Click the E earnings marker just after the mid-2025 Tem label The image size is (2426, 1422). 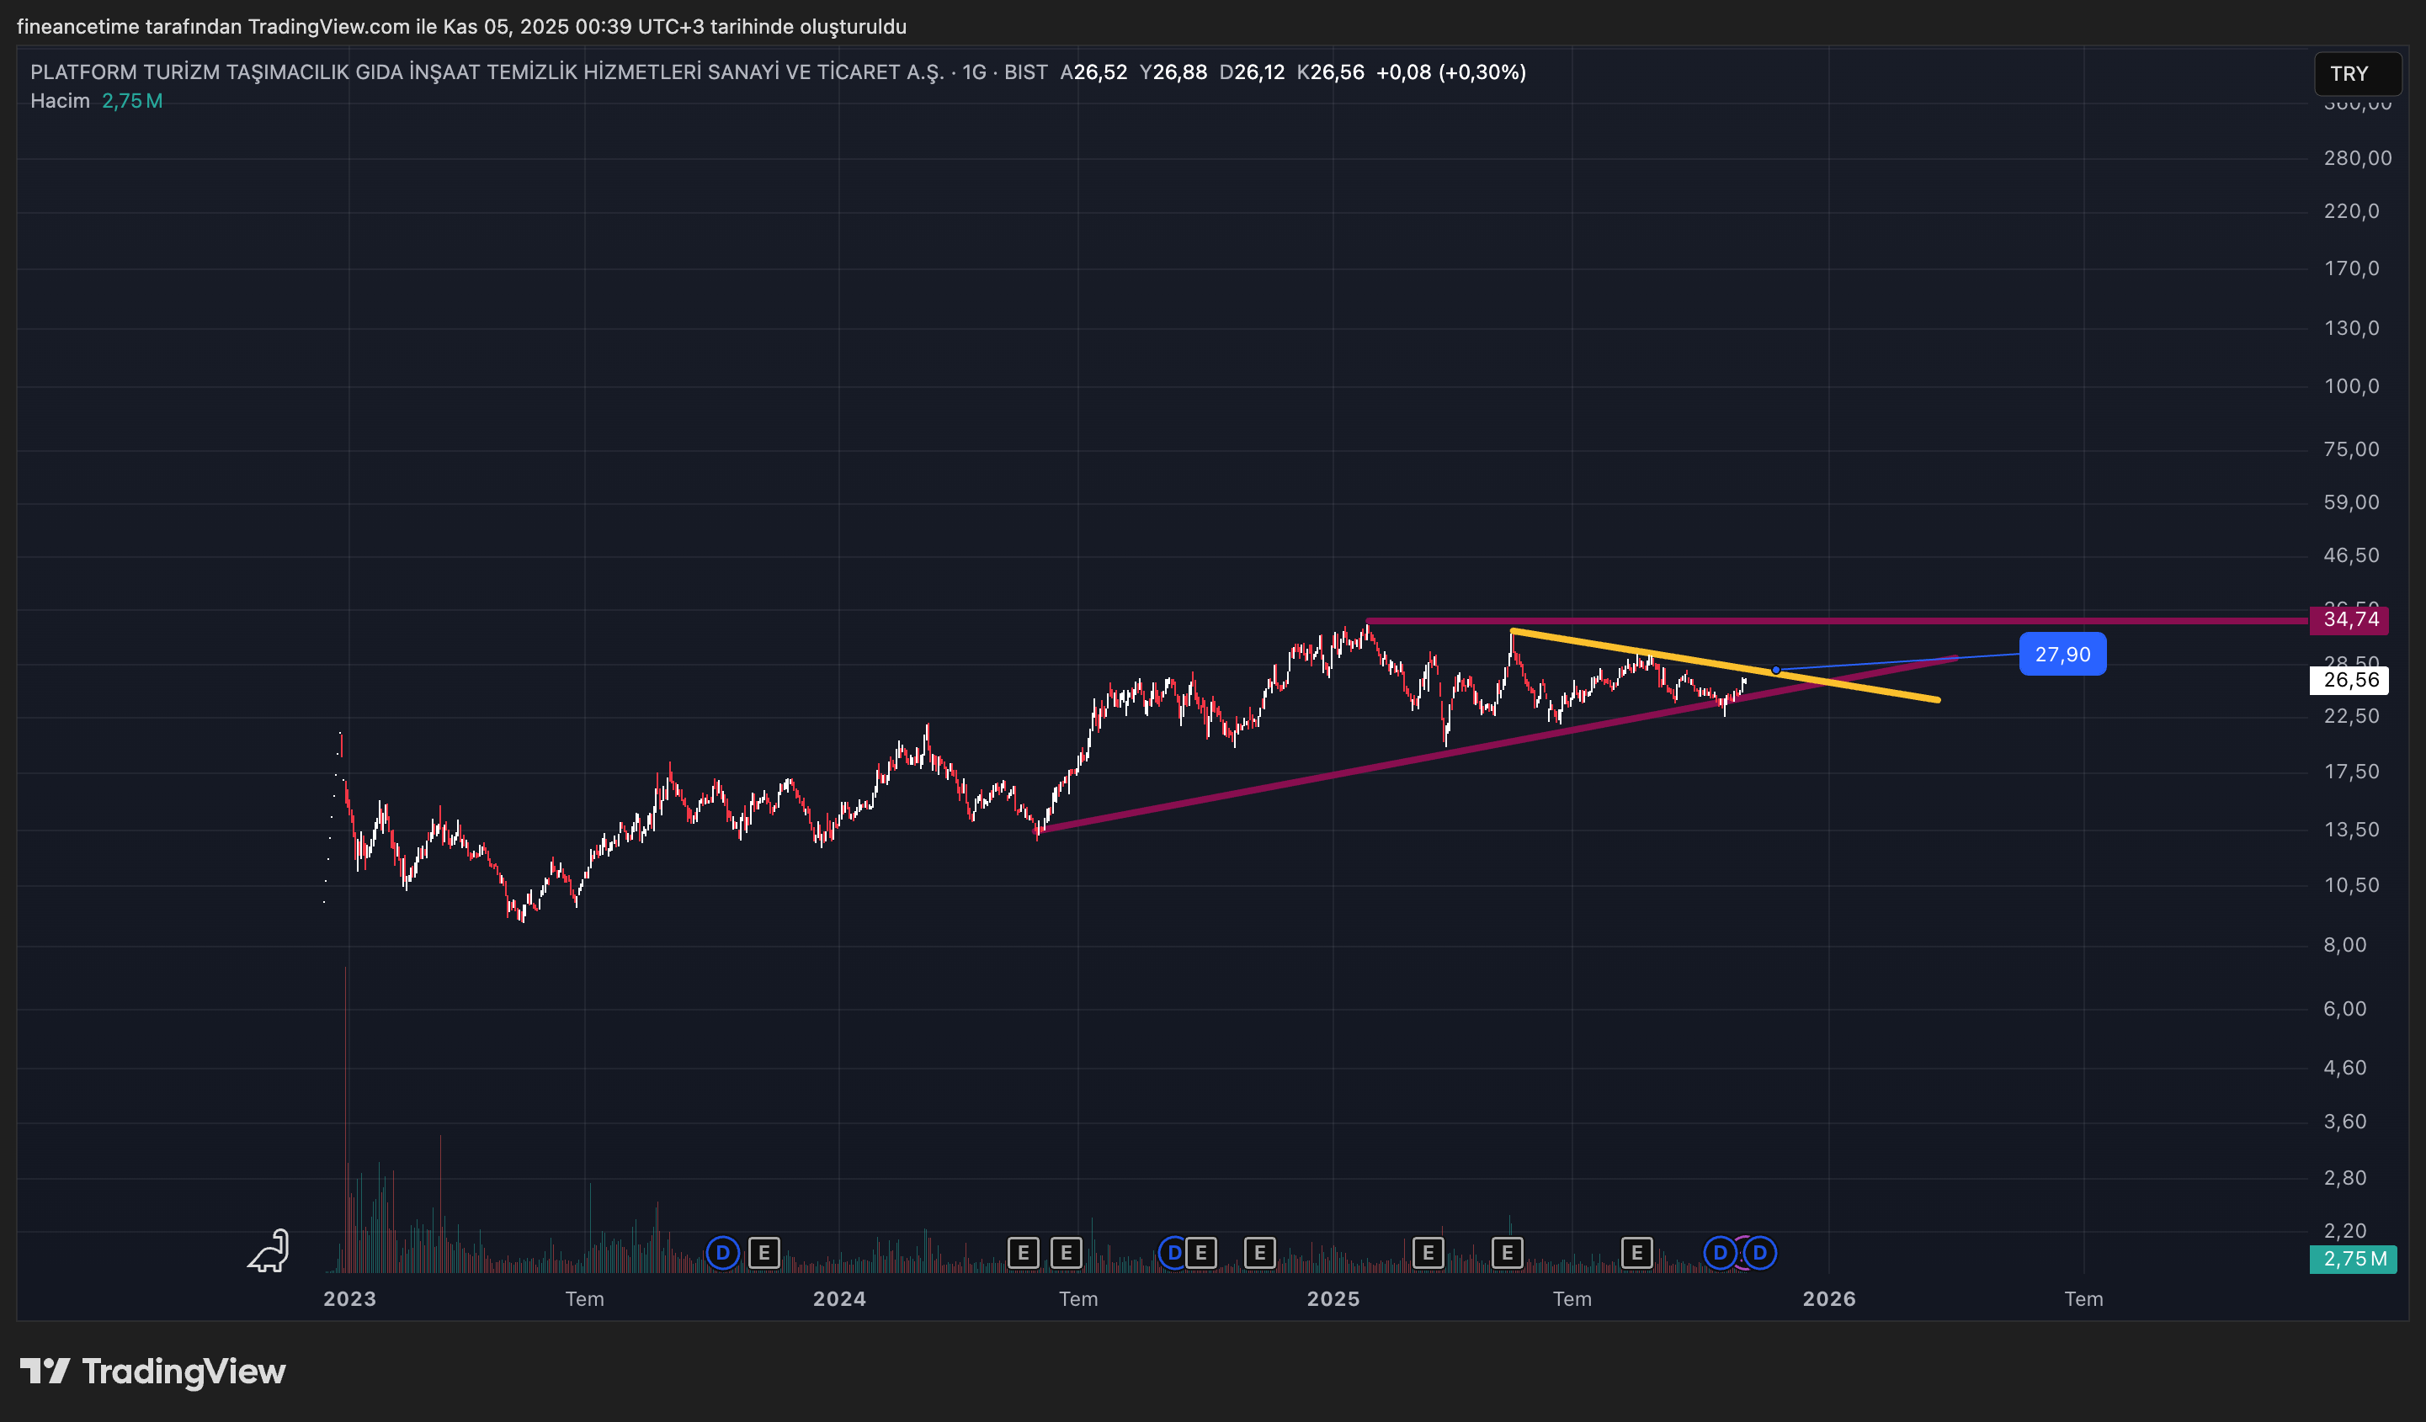coord(1636,1253)
